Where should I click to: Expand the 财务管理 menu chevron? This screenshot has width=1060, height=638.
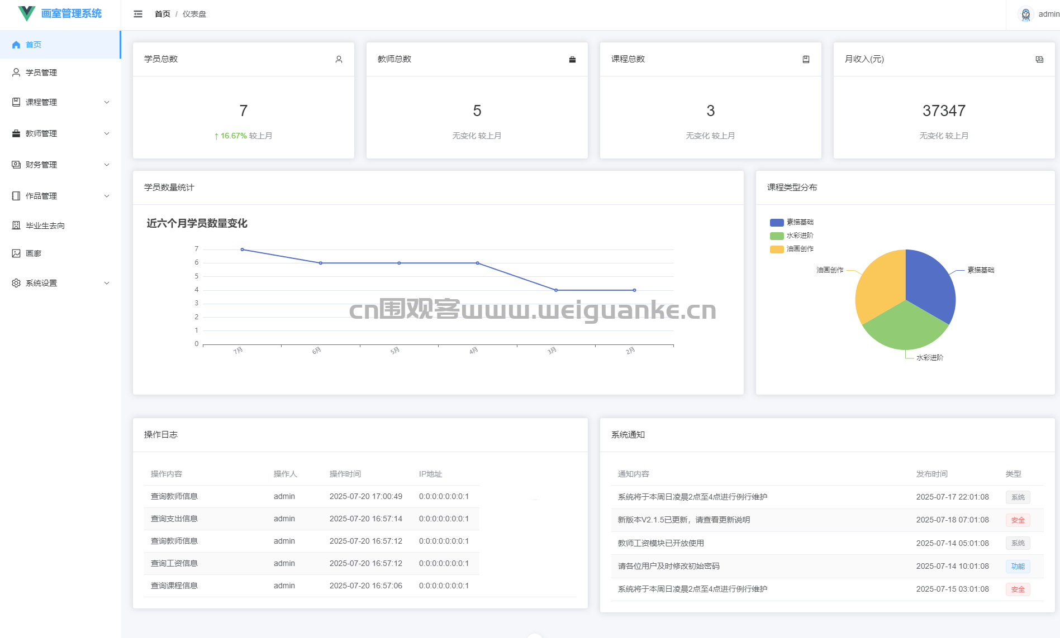point(107,165)
